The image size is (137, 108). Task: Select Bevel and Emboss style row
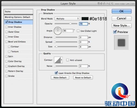pyautogui.click(x=18, y=42)
